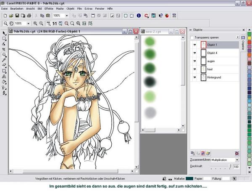The image size is (252, 191).
Task: Click the Print icon
Action: point(29,16)
